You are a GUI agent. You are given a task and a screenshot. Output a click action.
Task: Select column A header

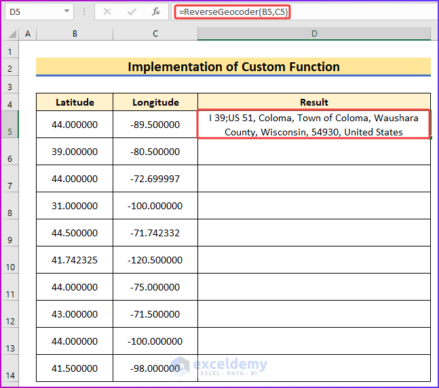click(27, 34)
